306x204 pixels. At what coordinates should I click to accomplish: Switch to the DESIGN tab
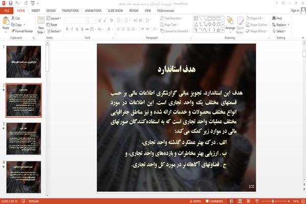[51, 11]
